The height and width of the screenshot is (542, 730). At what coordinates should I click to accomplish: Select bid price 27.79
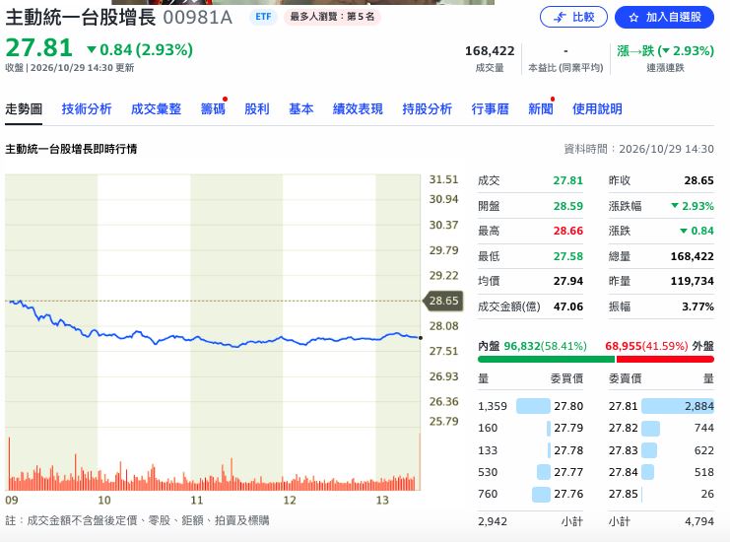click(568, 428)
